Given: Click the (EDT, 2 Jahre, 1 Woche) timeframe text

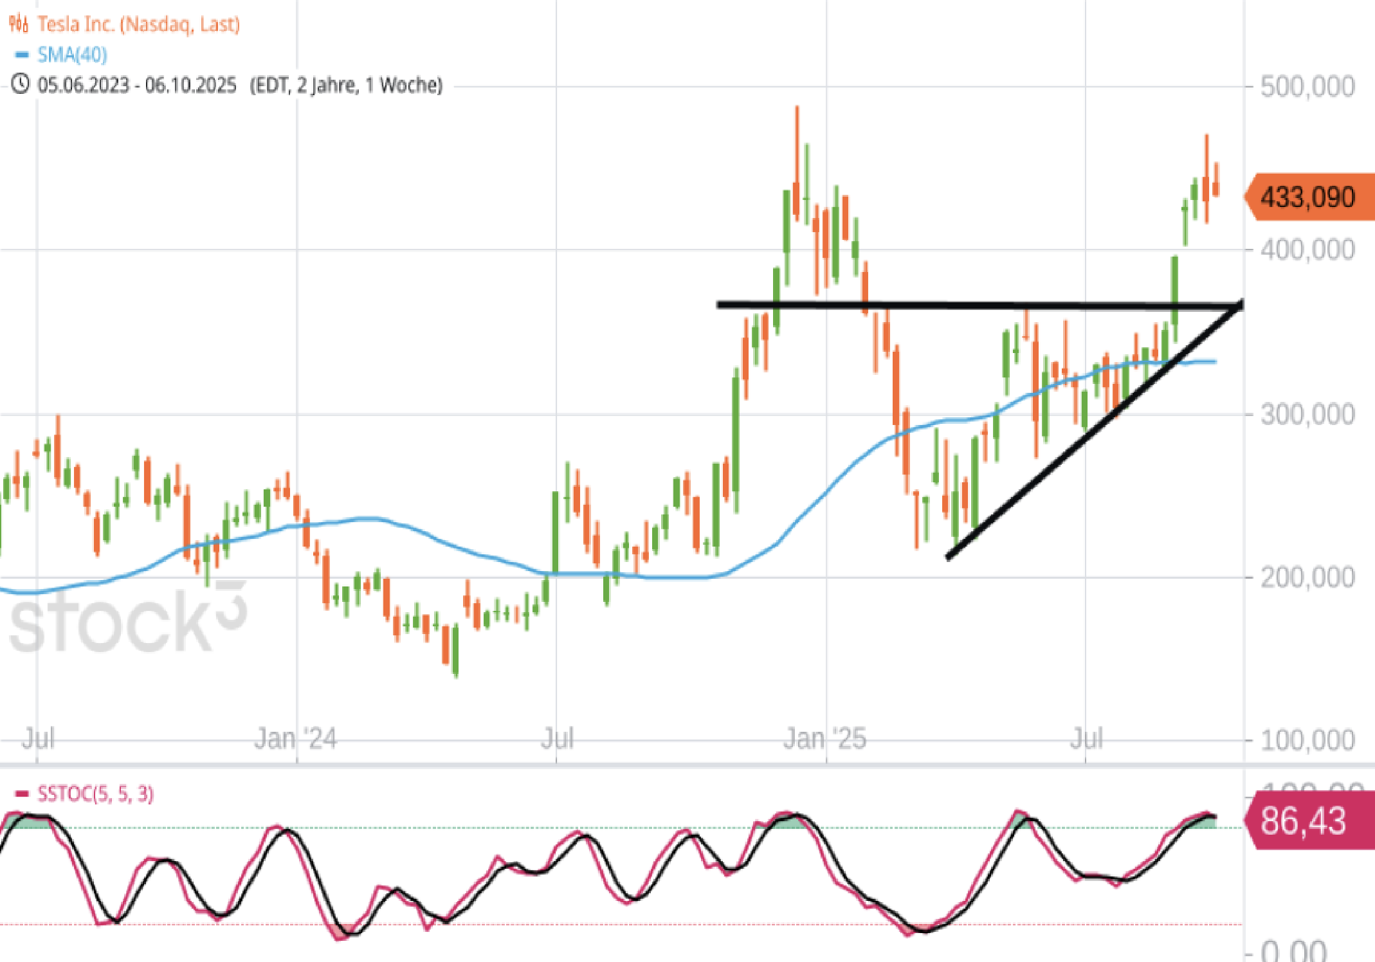Looking at the screenshot, I should [346, 85].
